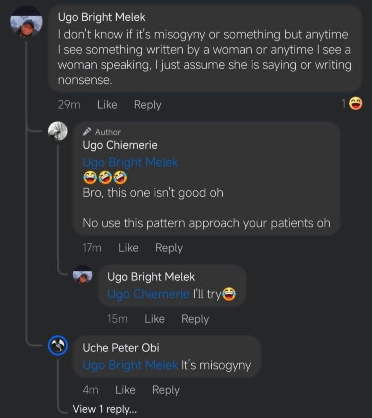Click the laughing reaction emoji on top comment

[x=356, y=104]
